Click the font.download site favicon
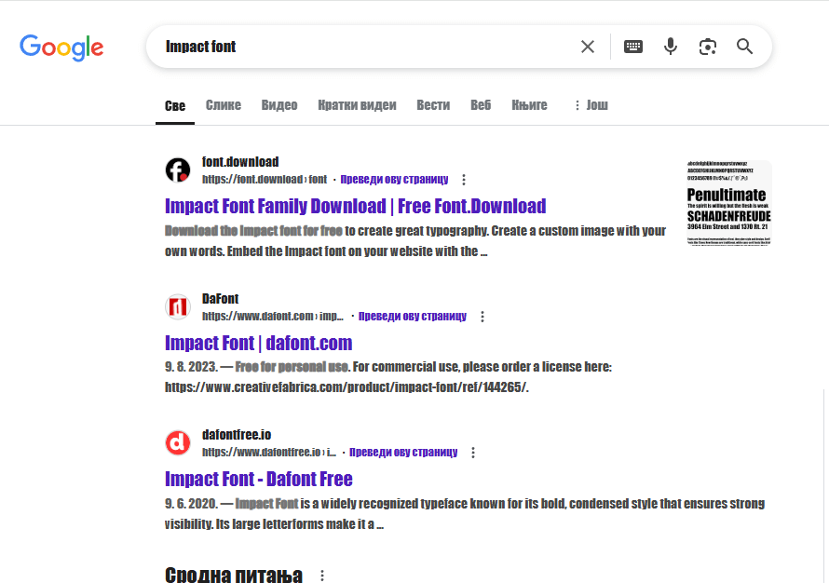 coord(178,170)
